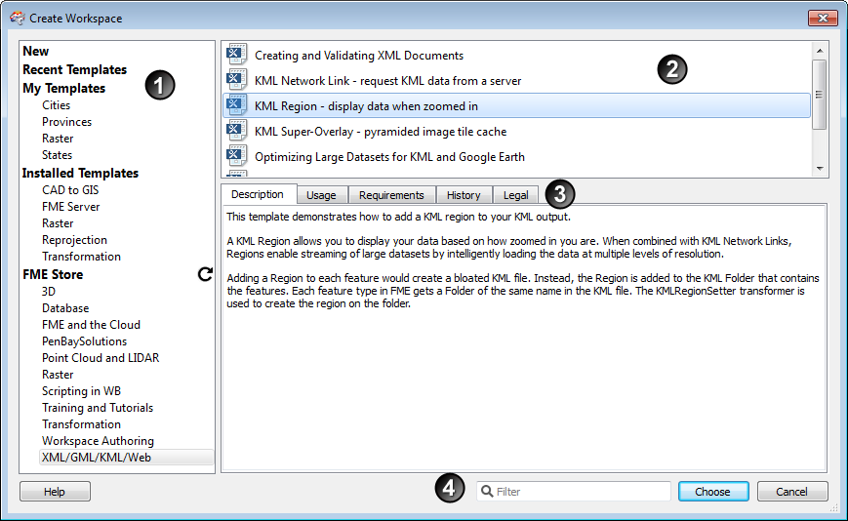The image size is (848, 521).
Task: Select CAD to GIS category
Action: tap(70, 190)
